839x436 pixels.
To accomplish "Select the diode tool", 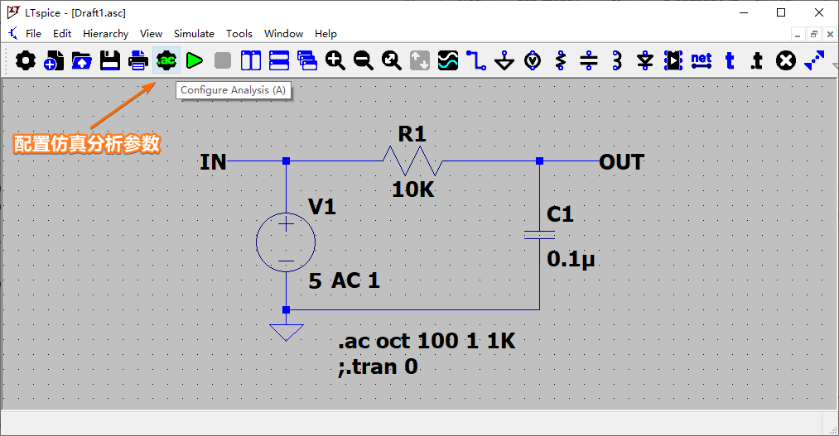I will coord(645,61).
